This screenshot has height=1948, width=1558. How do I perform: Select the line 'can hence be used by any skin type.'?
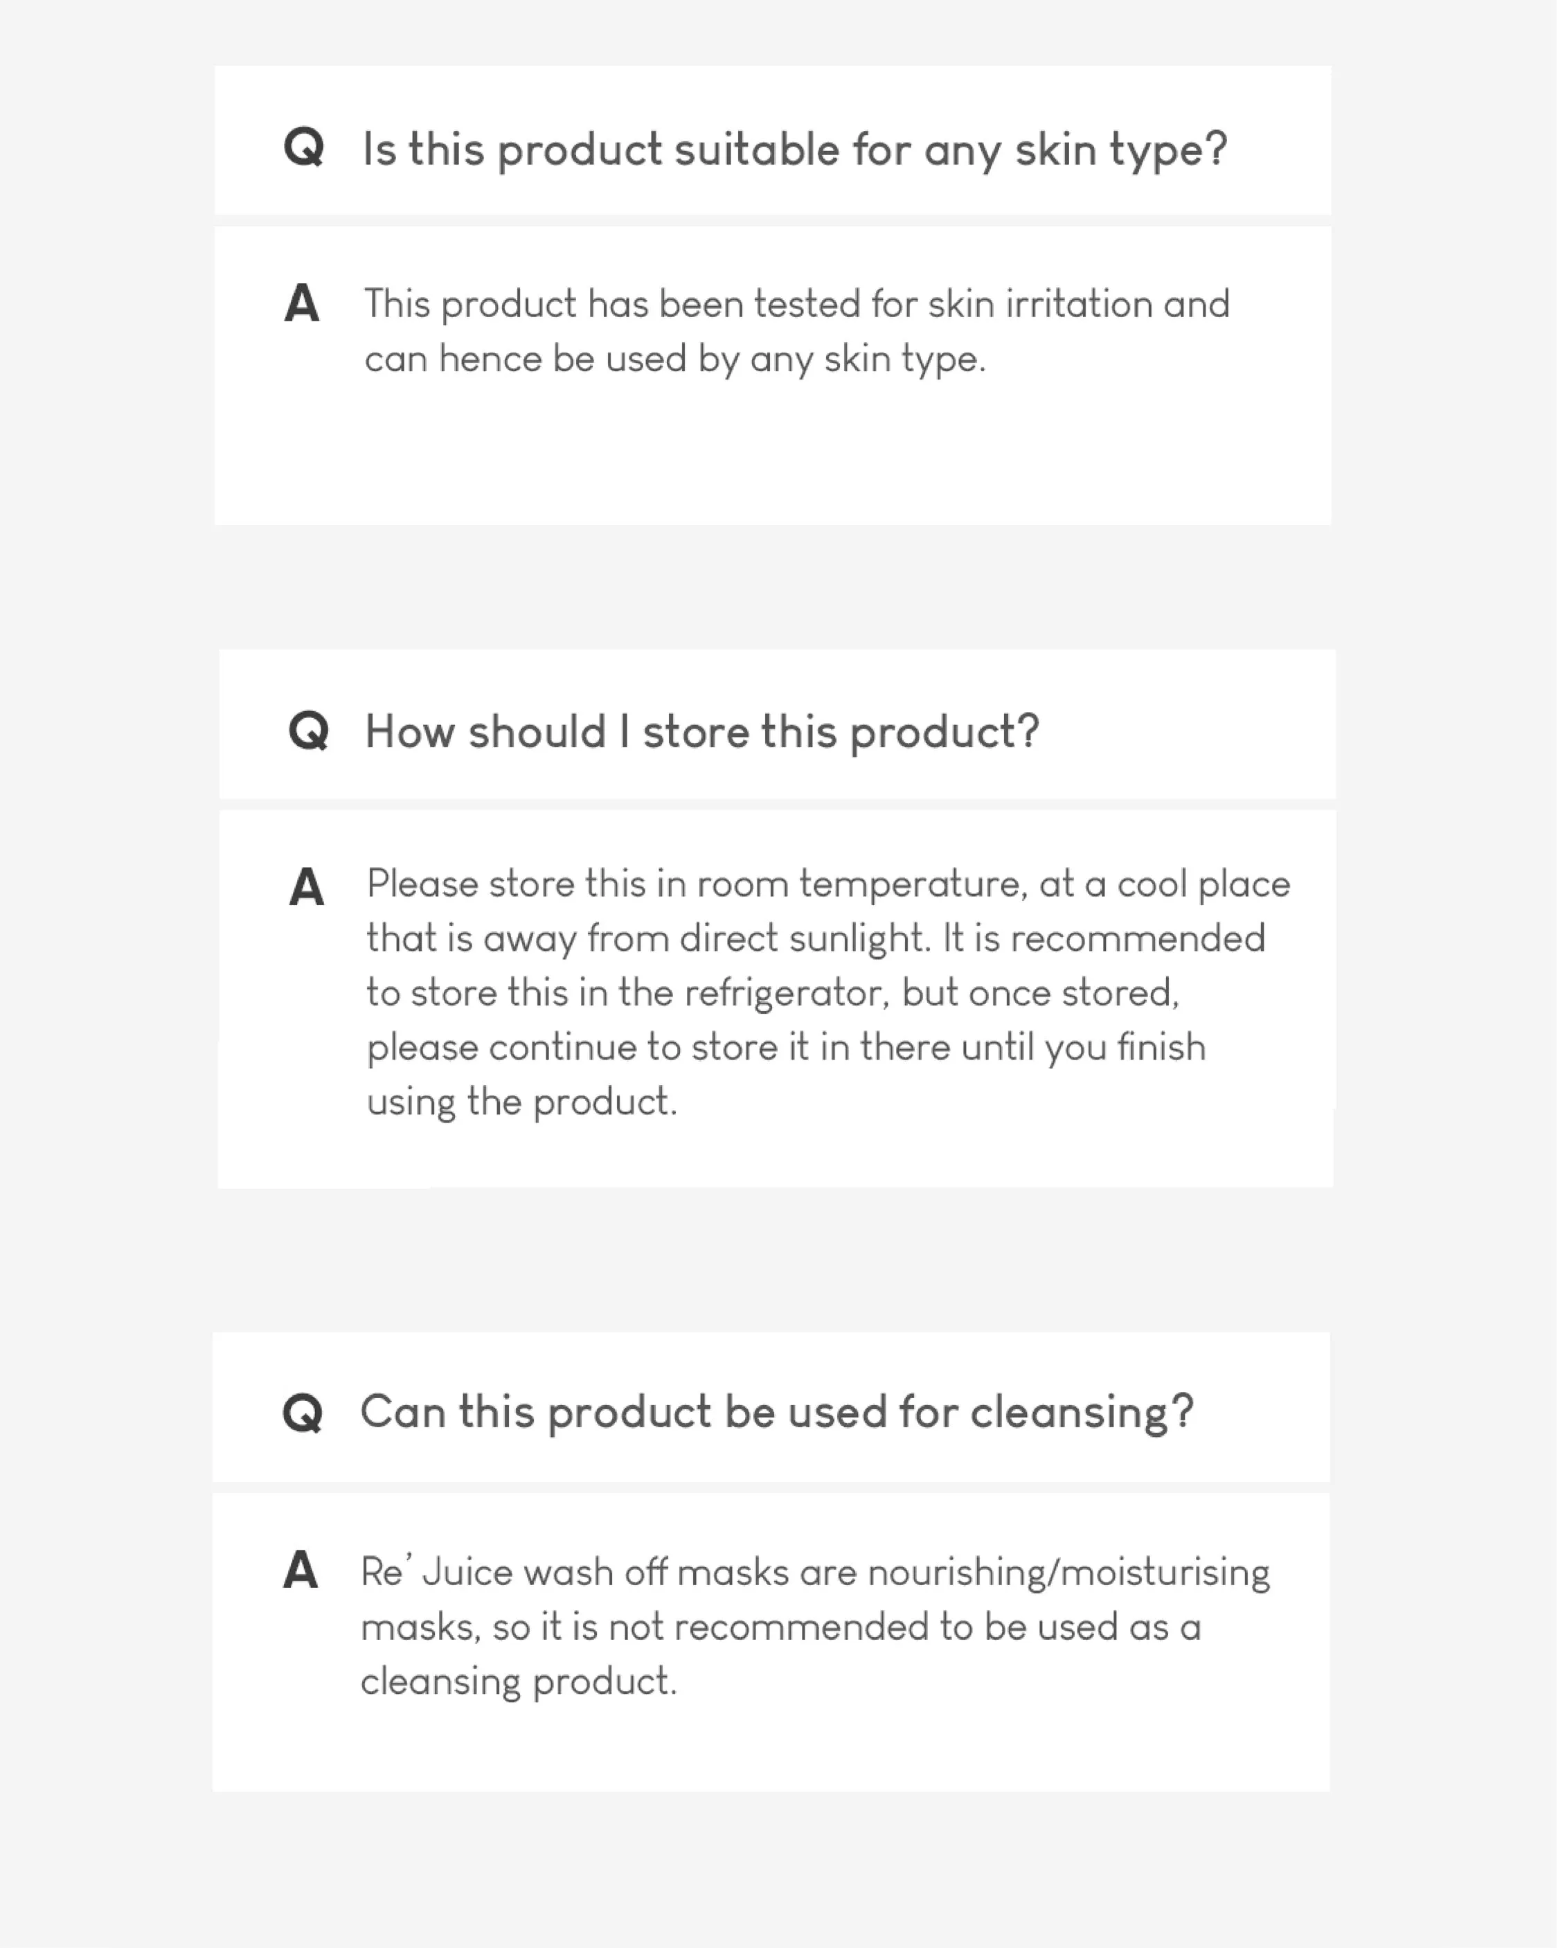(675, 359)
